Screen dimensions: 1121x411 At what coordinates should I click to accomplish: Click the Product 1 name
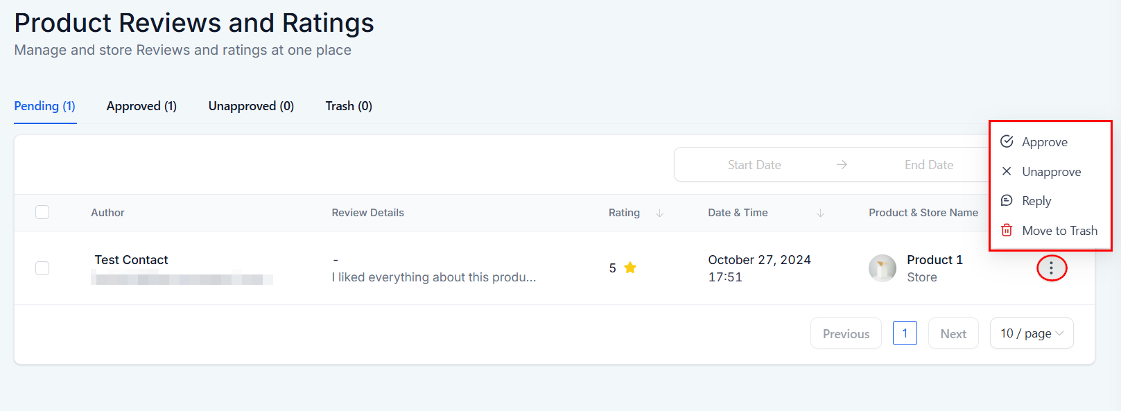tap(935, 260)
